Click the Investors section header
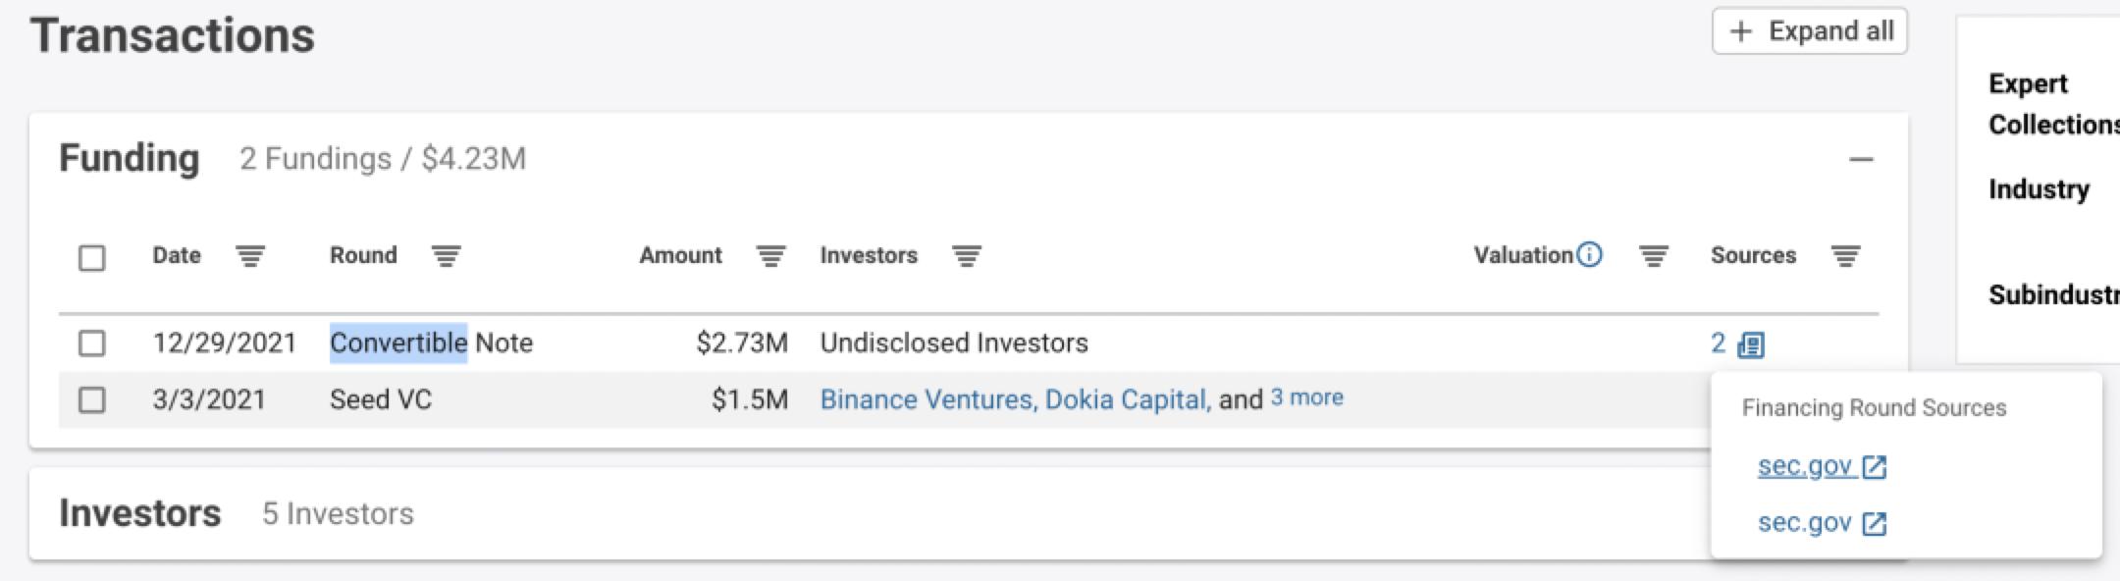2120x581 pixels. pos(140,513)
